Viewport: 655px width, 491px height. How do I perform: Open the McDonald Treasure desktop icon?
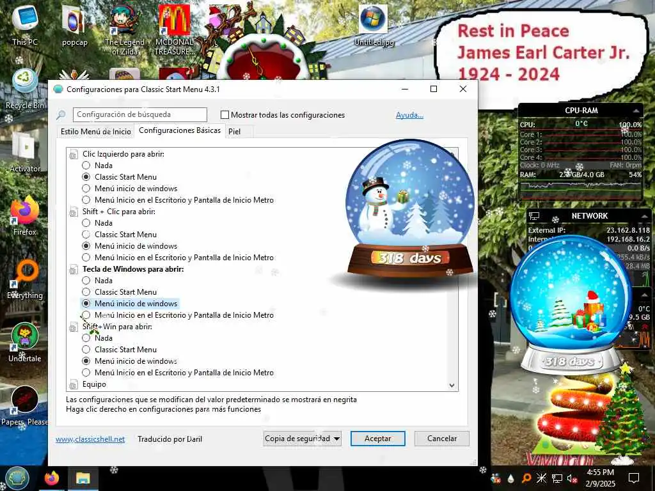(x=175, y=30)
